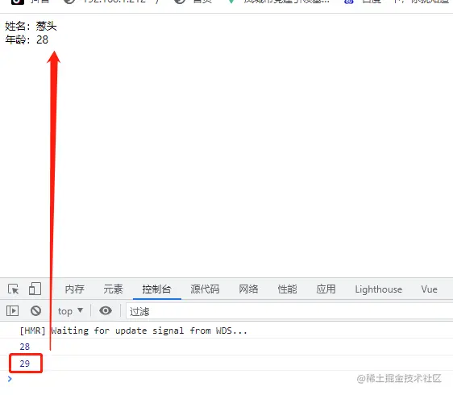Viewport: 453px width, 395px height.
Task: Open the 网络 network tab
Action: (248, 289)
